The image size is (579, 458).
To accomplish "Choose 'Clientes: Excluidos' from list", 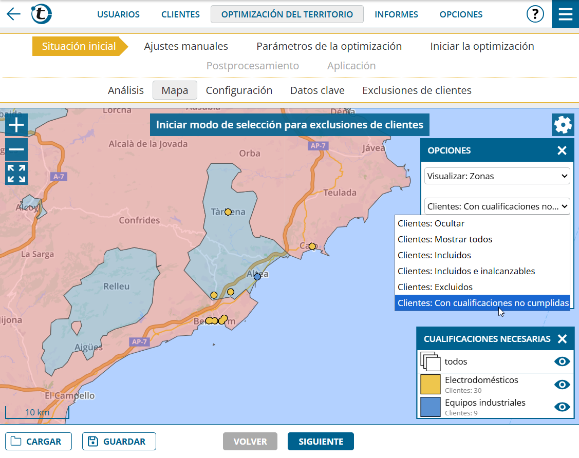I will 435,287.
